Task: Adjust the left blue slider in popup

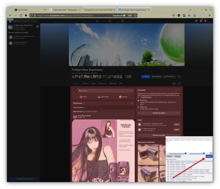Action: coord(185,153)
